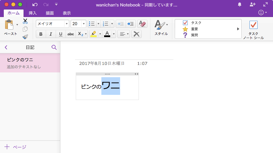Expand the numbering style dropdown
Screen dimensions: 273x153
(112, 24)
